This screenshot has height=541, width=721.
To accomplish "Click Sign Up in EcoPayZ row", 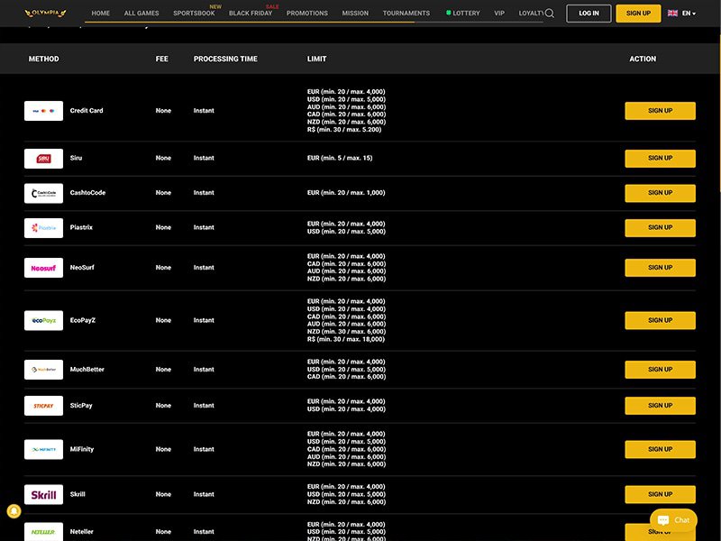I will pos(660,321).
